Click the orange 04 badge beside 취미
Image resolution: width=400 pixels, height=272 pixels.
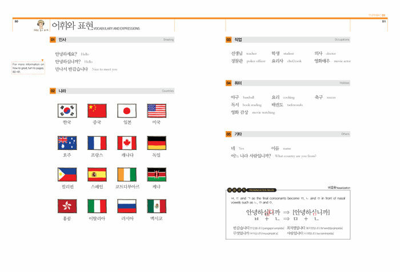coord(229,83)
